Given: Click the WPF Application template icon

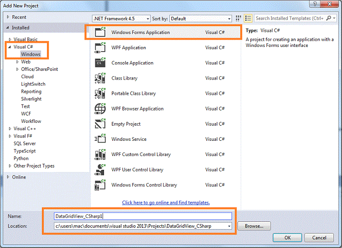Looking at the screenshot, I should pyautogui.click(x=100, y=47).
